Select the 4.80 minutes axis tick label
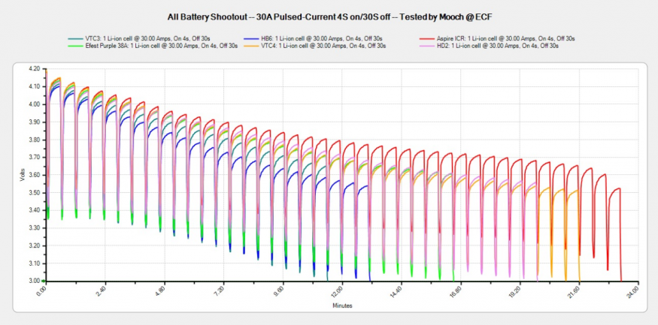The image size is (658, 325). pos(159,291)
